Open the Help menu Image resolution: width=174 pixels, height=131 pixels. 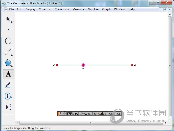coord(131,9)
